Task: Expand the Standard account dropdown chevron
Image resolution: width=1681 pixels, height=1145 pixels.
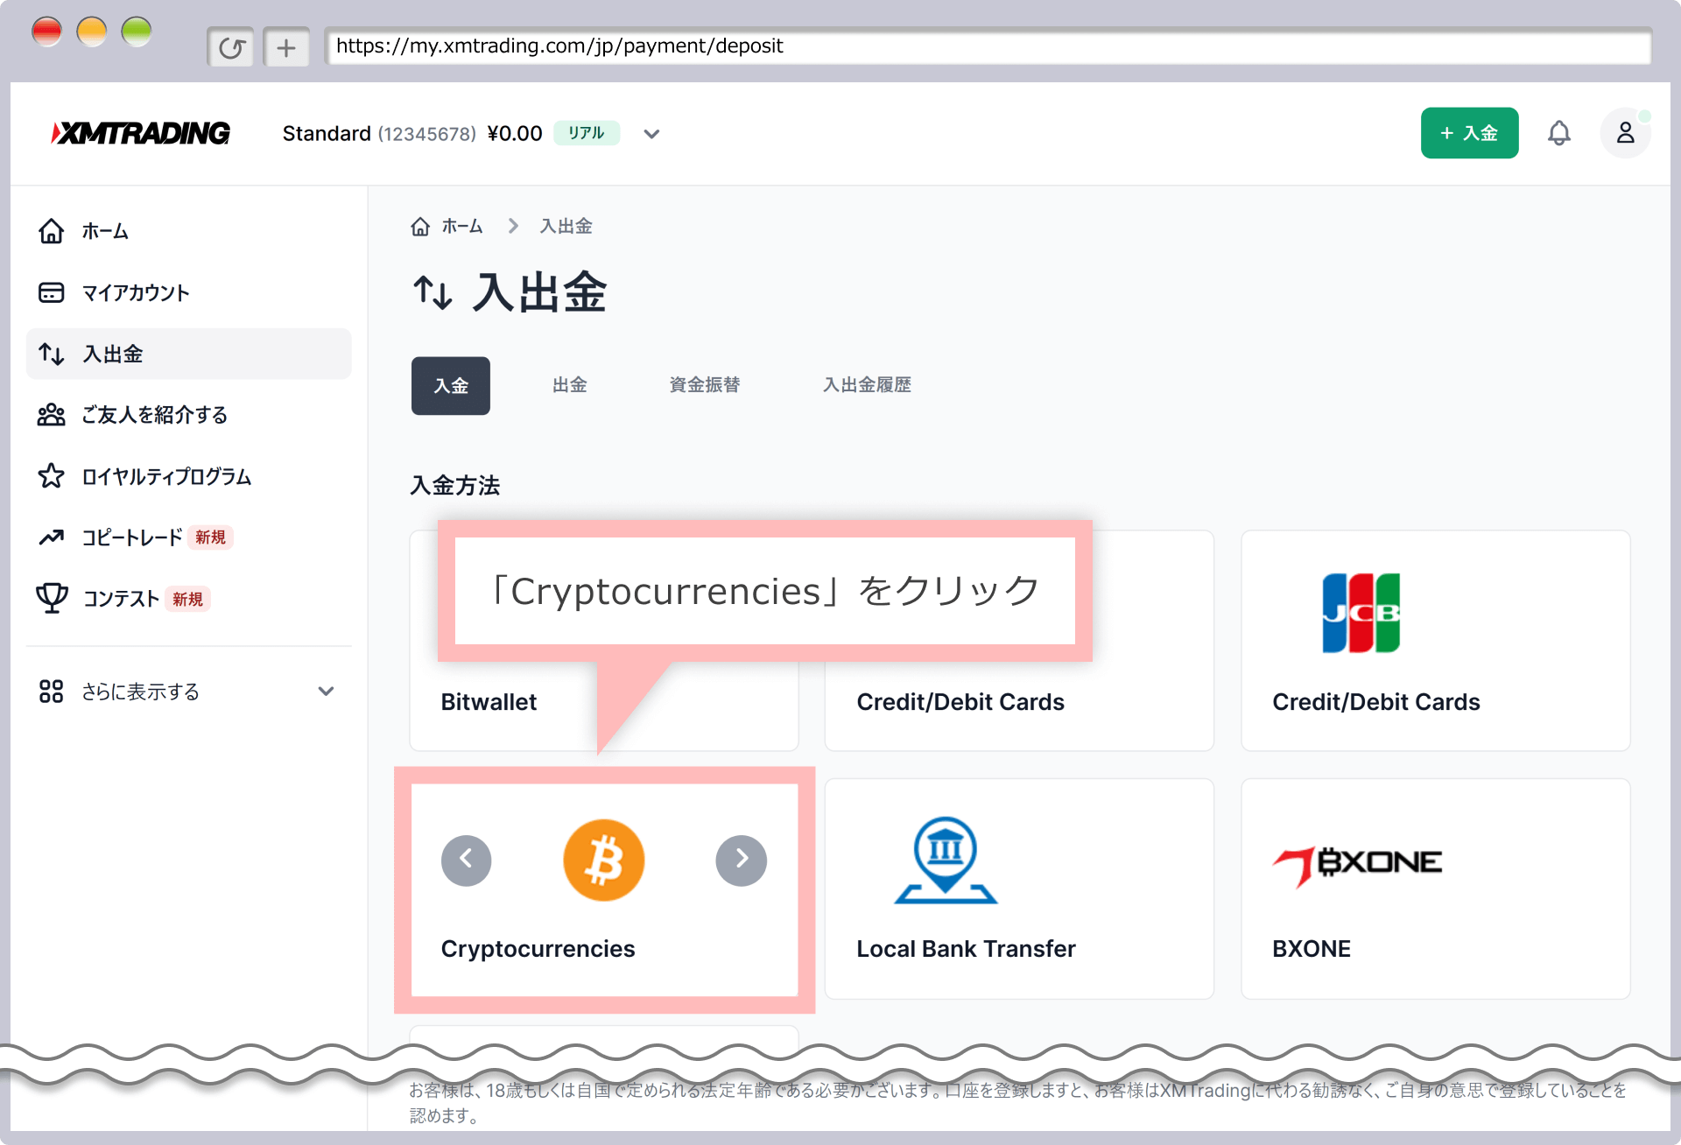Action: (651, 134)
